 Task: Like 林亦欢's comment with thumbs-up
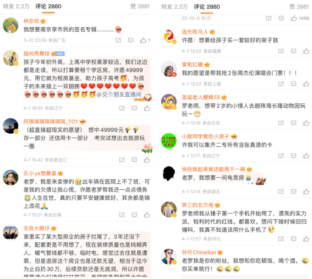(143, 40)
